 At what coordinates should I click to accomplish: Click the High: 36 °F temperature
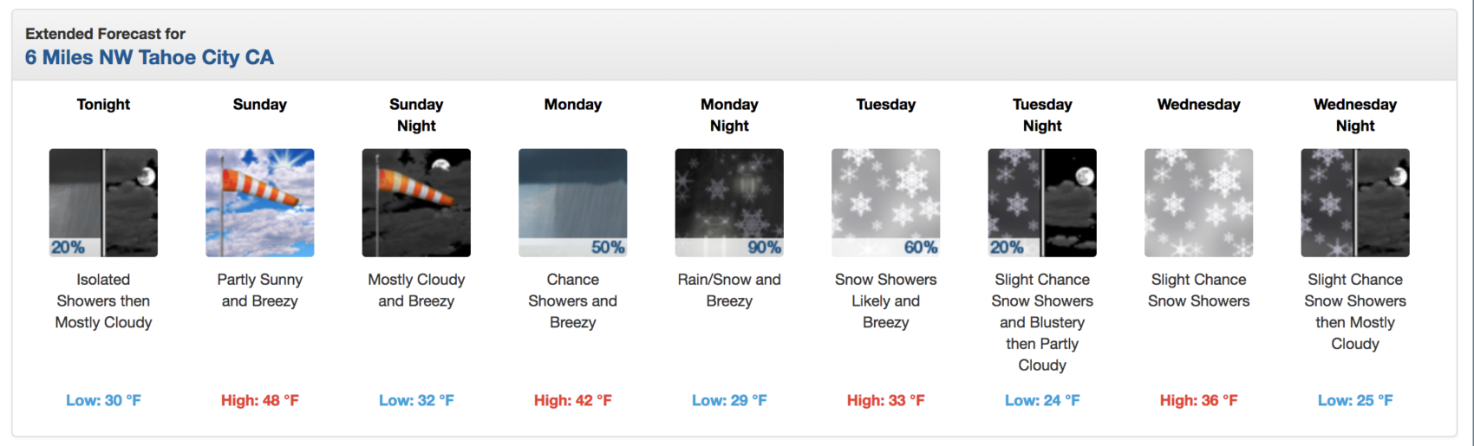[1199, 400]
